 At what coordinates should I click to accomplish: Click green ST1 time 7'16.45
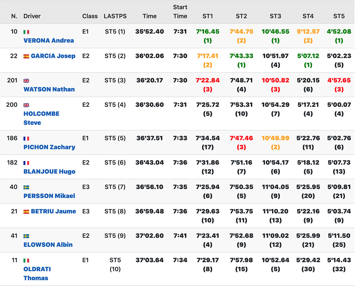pos(208,31)
